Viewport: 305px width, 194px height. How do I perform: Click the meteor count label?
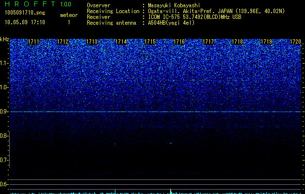(69, 15)
